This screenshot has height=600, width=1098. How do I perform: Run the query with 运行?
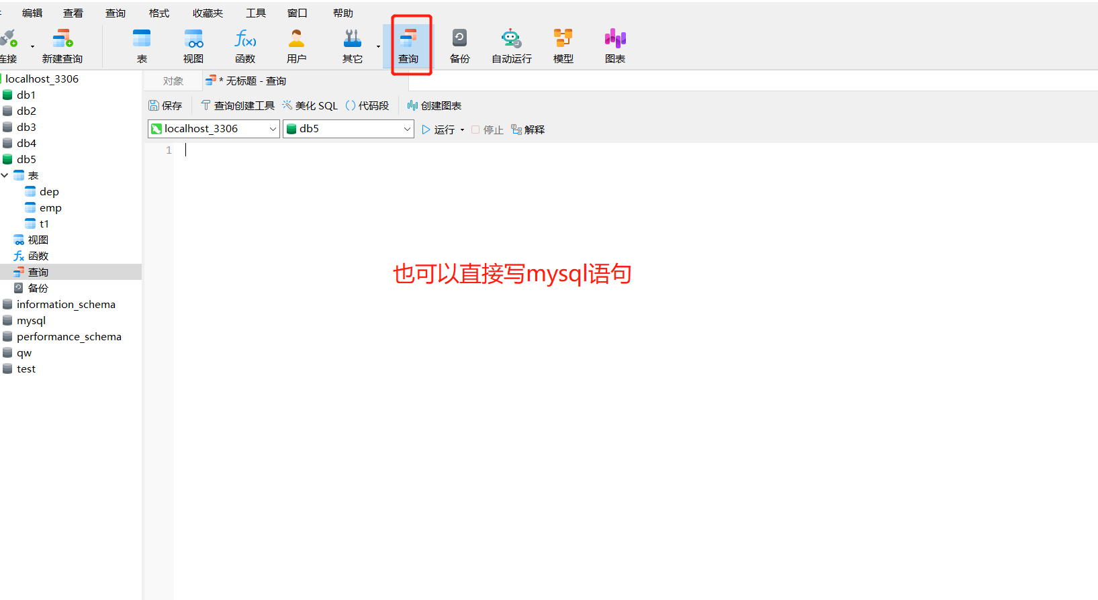pos(439,130)
